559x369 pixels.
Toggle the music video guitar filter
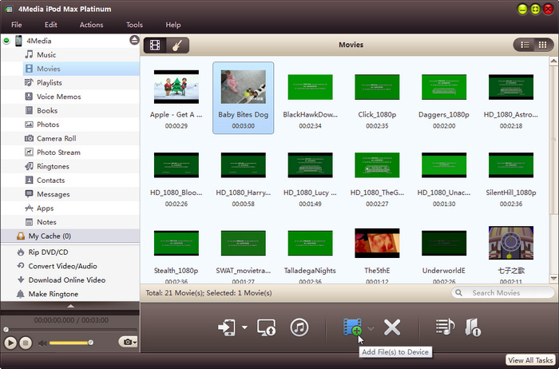(x=176, y=45)
